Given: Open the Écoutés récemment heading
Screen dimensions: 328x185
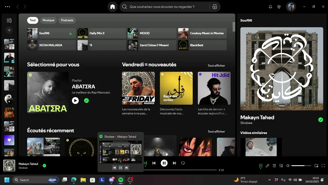Looking at the screenshot, I should (x=50, y=131).
